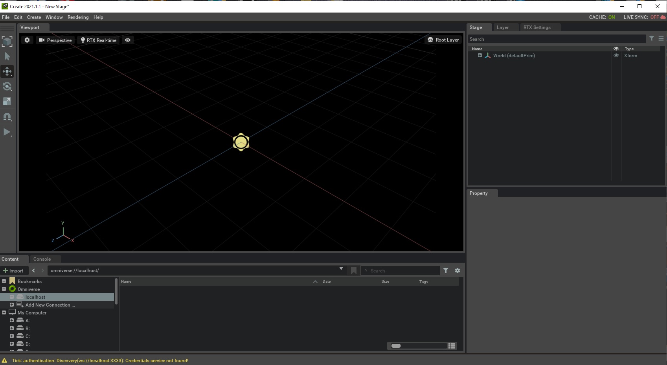Click the thumbnail size slider
Viewport: 667px width, 365px height.
click(419, 346)
